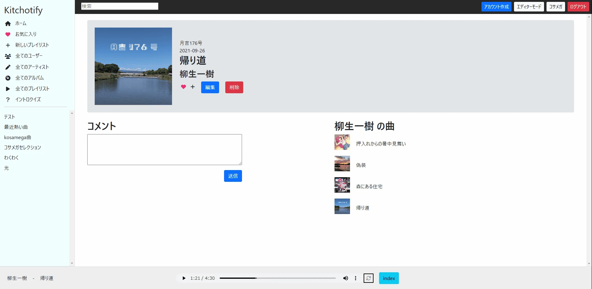Screen dimensions: 592x289
Task: Open the 光 playlist
Action: tap(6, 168)
